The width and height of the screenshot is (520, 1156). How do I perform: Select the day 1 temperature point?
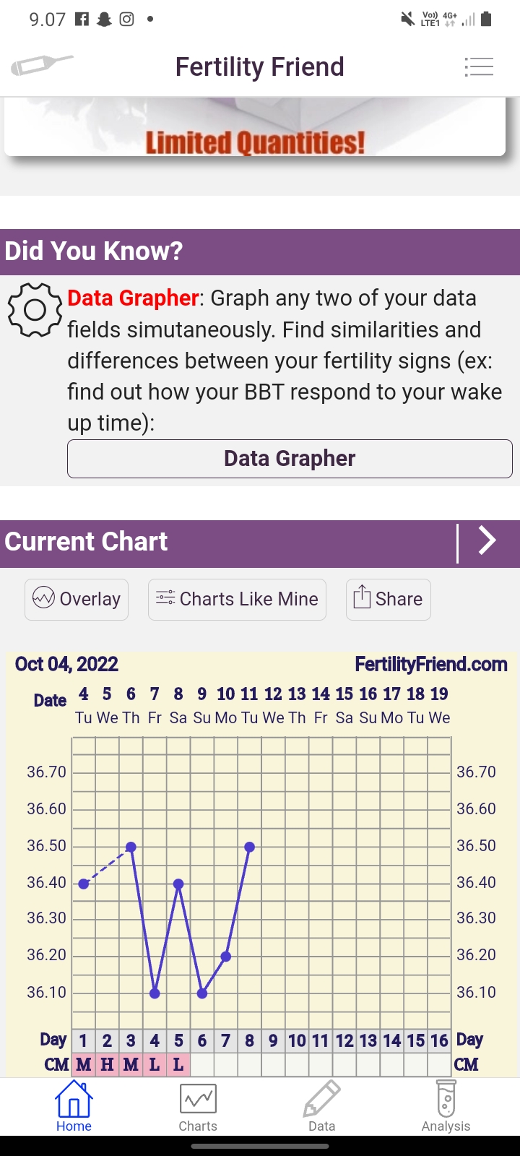(84, 884)
